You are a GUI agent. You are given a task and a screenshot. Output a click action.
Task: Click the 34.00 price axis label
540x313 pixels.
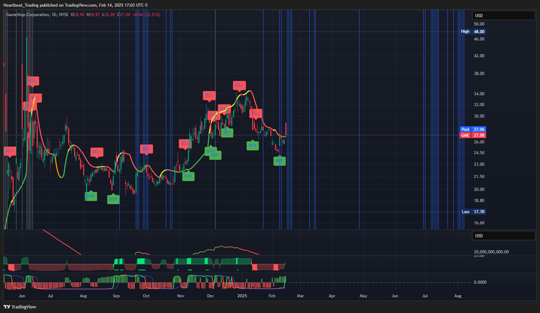tap(479, 94)
